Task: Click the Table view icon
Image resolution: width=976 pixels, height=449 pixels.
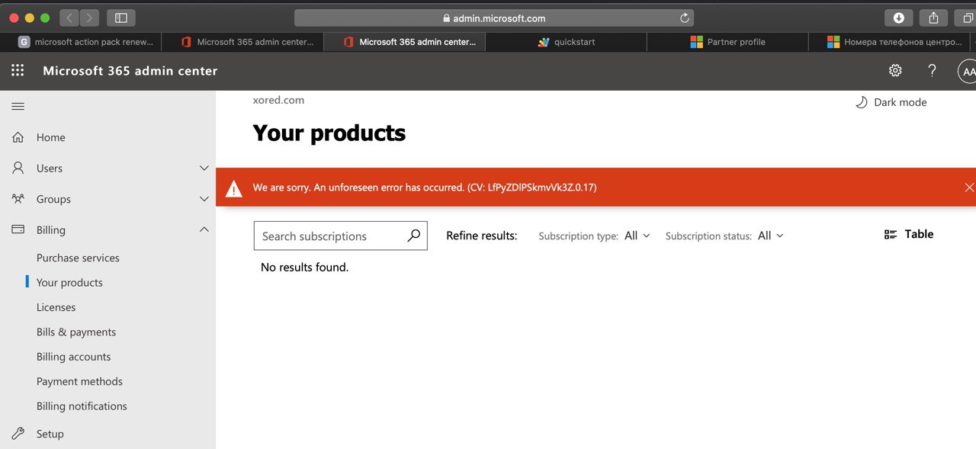Action: click(x=891, y=235)
